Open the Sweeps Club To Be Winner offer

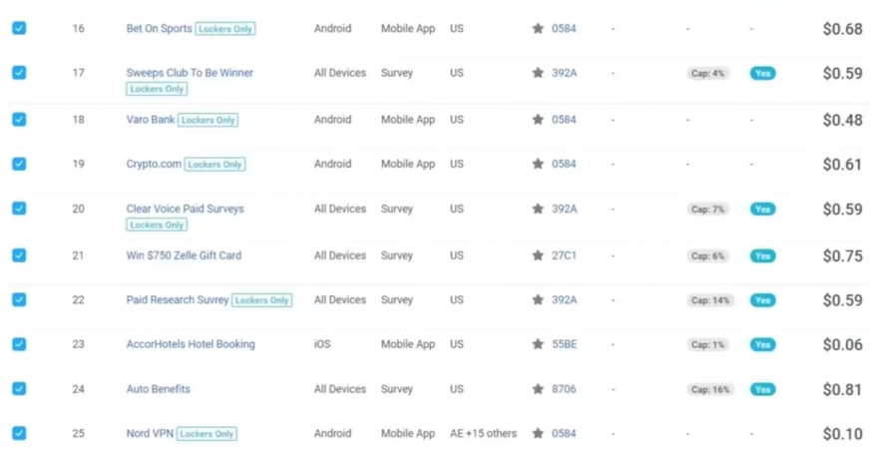[190, 73]
